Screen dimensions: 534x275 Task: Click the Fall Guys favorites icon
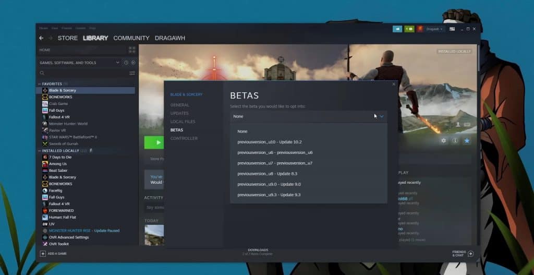(45, 111)
